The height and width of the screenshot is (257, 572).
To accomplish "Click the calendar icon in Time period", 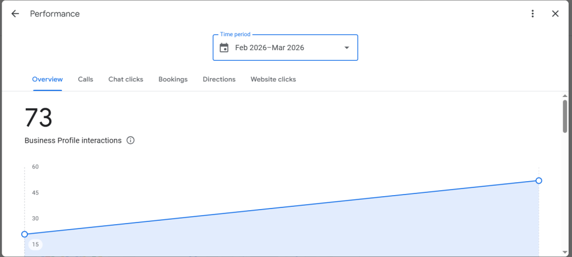I will pos(224,48).
